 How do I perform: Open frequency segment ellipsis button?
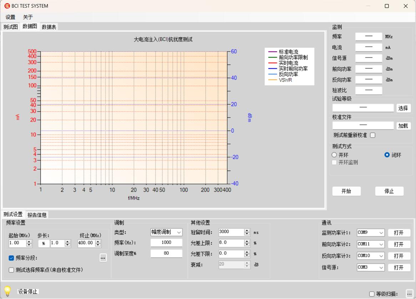(x=103, y=258)
